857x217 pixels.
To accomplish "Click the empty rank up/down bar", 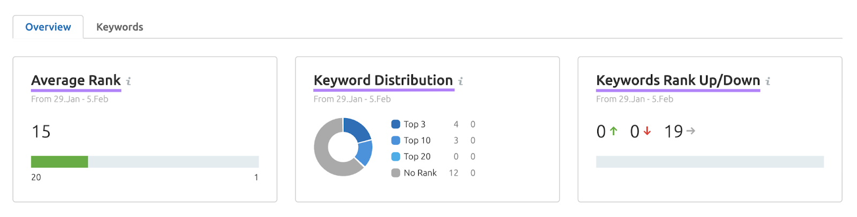I will click(710, 161).
